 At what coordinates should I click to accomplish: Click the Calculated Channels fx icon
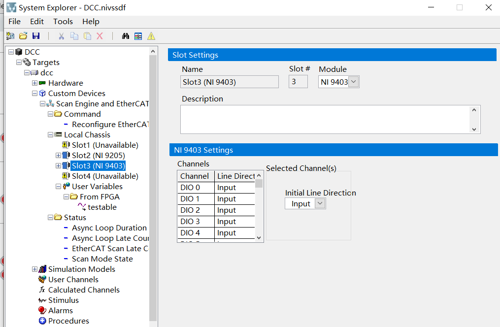(x=42, y=290)
